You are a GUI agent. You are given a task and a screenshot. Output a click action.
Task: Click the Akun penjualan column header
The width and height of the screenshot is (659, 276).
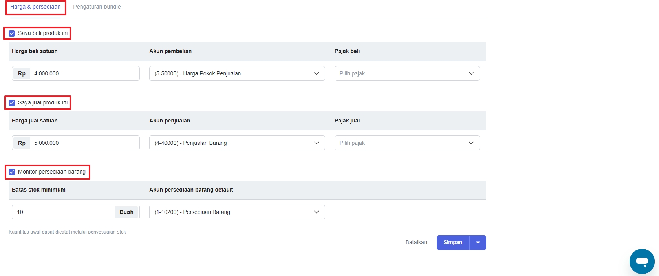click(x=170, y=121)
